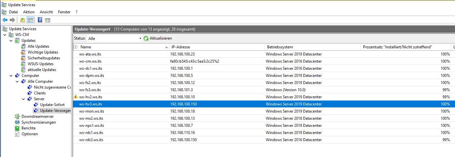Click IP address 192.168.110.16

click(182, 133)
